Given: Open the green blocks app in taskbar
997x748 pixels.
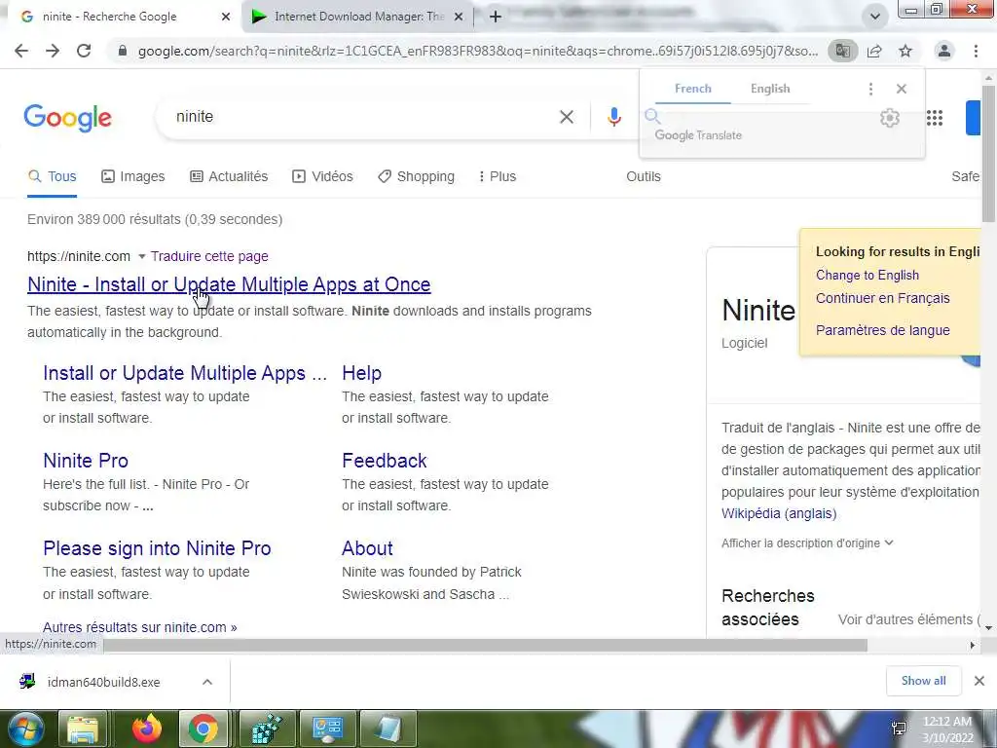Looking at the screenshot, I should coord(267,729).
